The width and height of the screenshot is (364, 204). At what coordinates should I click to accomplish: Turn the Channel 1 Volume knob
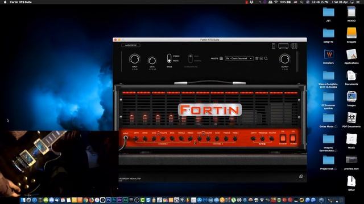163,139
